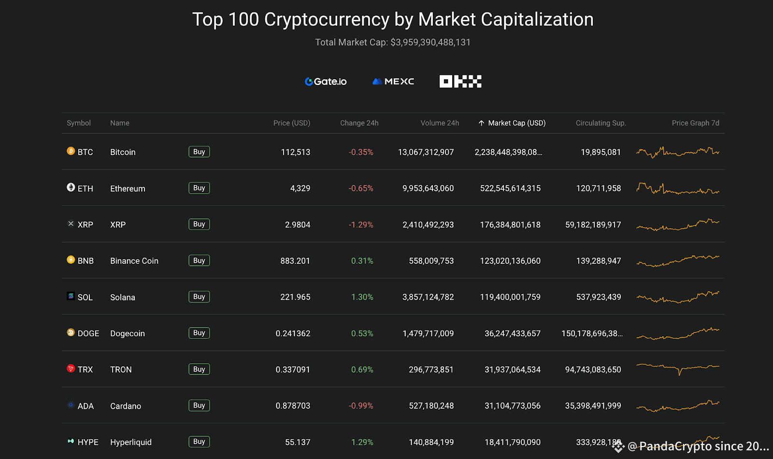Click the Bitcoin coin icon
This screenshot has height=459, width=773.
point(71,151)
